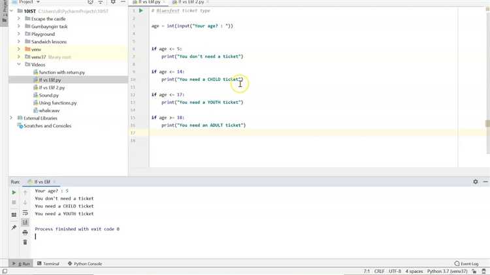Image resolution: width=490 pixels, height=275 pixels.
Task: Open Project panel settings gear
Action: tap(113, 2)
